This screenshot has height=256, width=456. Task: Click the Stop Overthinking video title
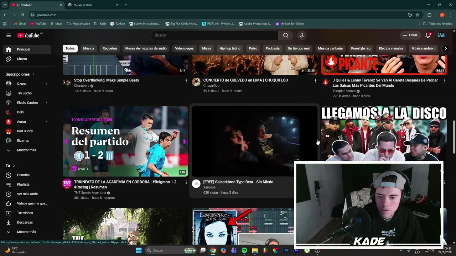[107, 80]
